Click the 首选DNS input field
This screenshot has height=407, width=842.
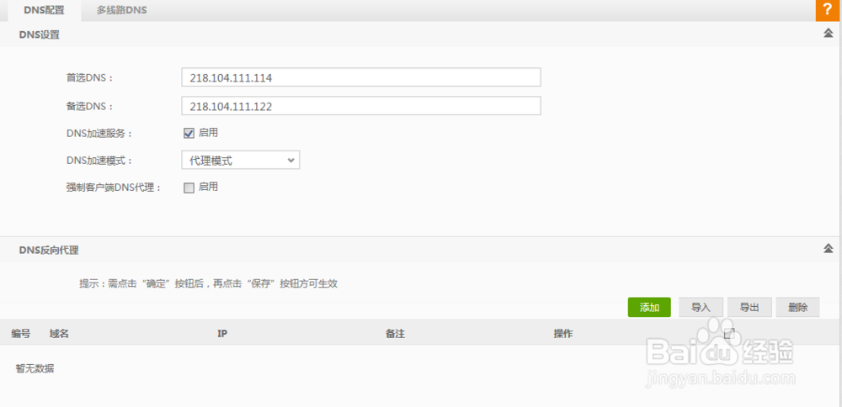(x=361, y=77)
